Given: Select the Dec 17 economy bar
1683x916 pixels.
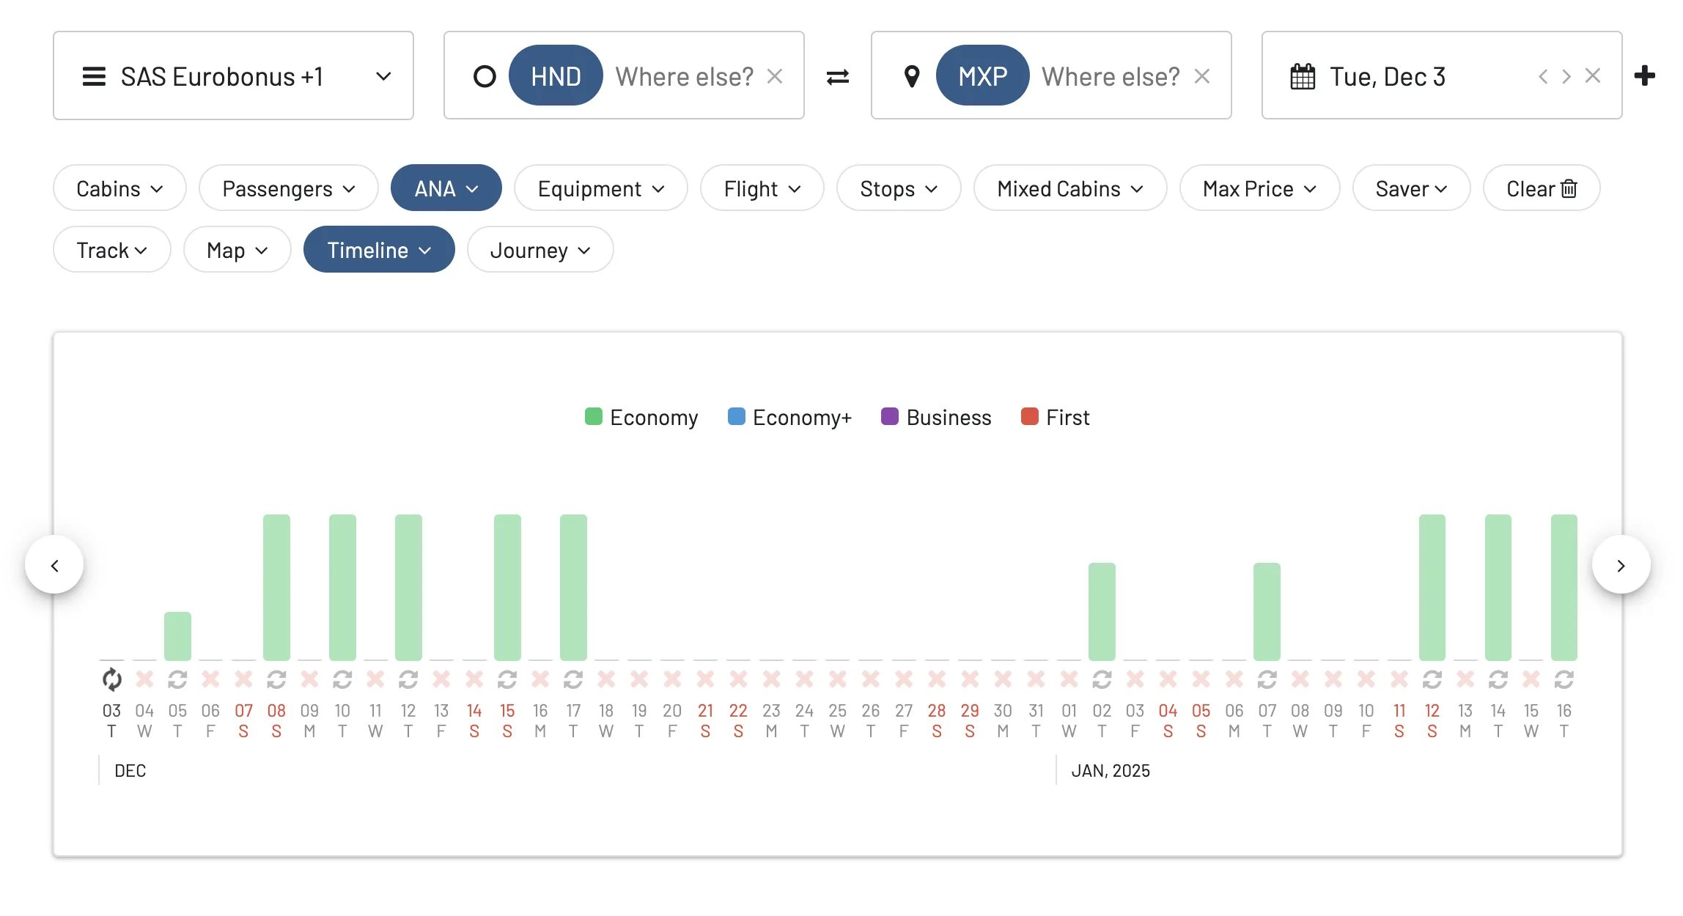Looking at the screenshot, I should (x=573, y=587).
